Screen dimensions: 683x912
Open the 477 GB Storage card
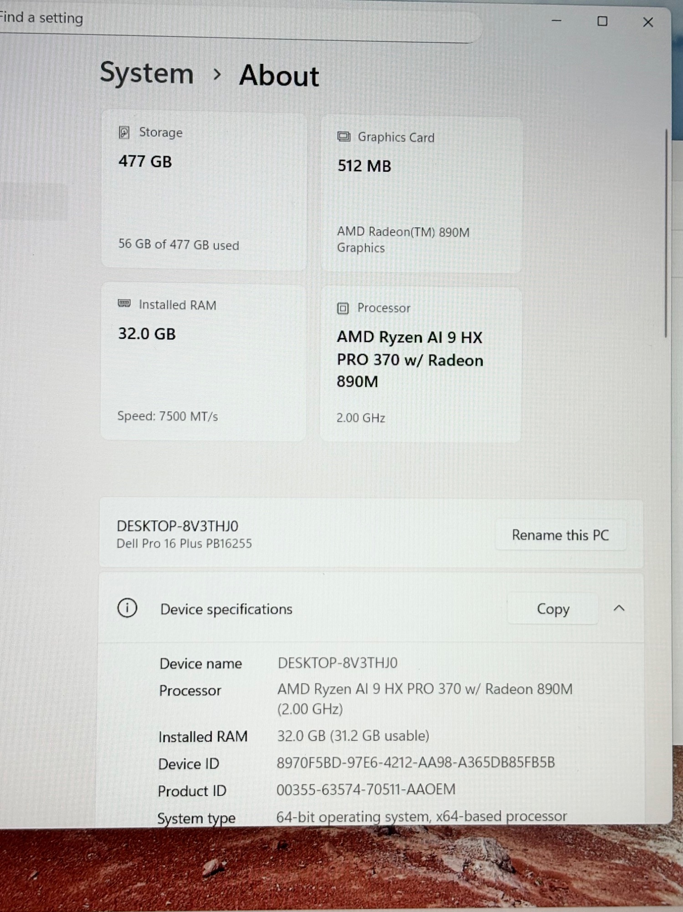[x=204, y=191]
